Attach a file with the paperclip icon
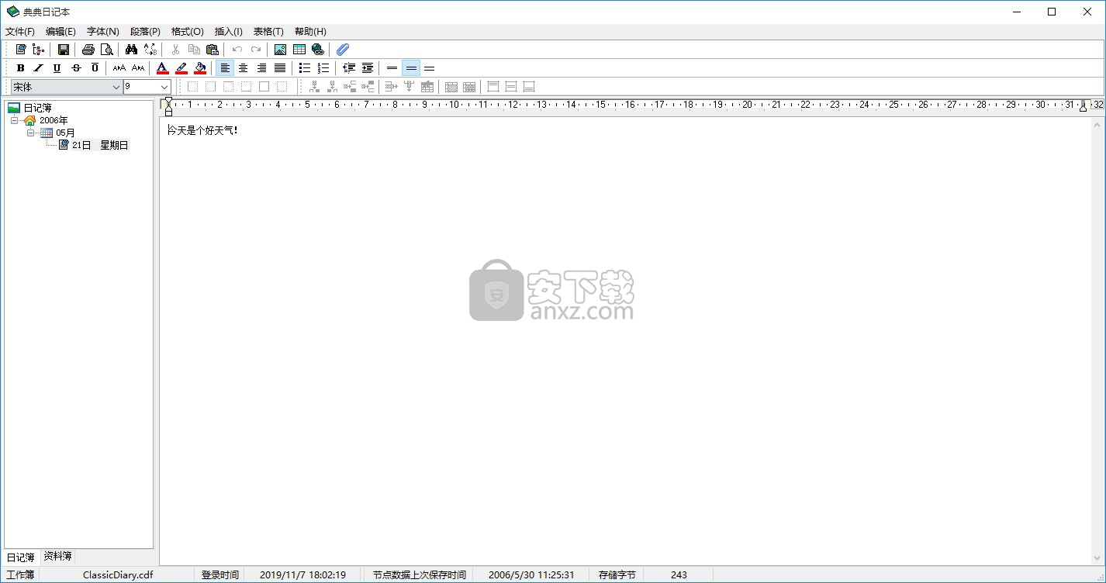 [x=343, y=50]
